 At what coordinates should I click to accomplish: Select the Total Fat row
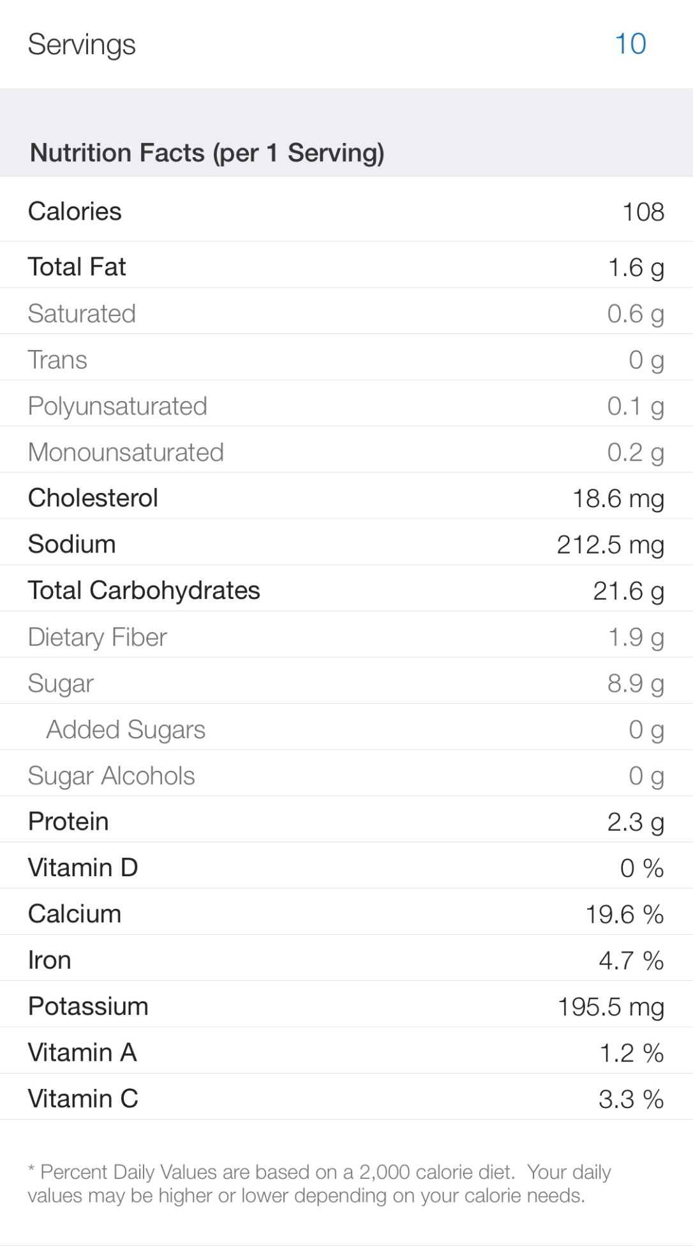click(346, 267)
